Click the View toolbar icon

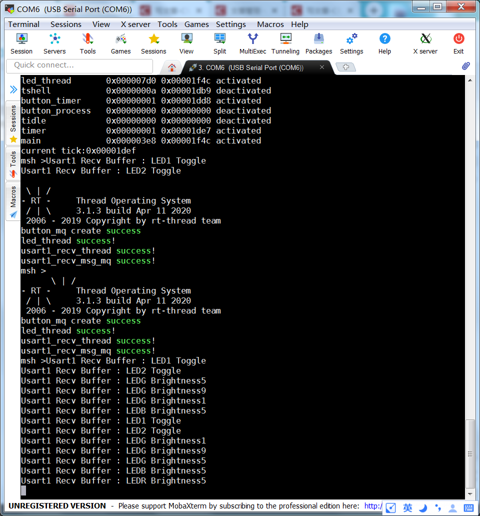pos(186,43)
